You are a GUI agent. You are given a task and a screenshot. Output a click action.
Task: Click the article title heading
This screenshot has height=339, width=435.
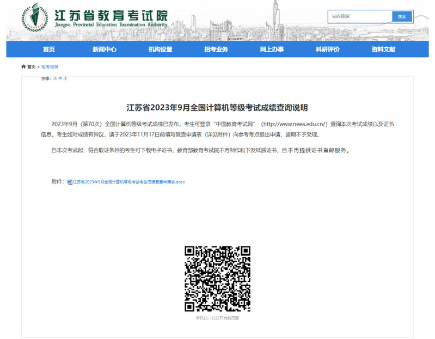click(217, 108)
